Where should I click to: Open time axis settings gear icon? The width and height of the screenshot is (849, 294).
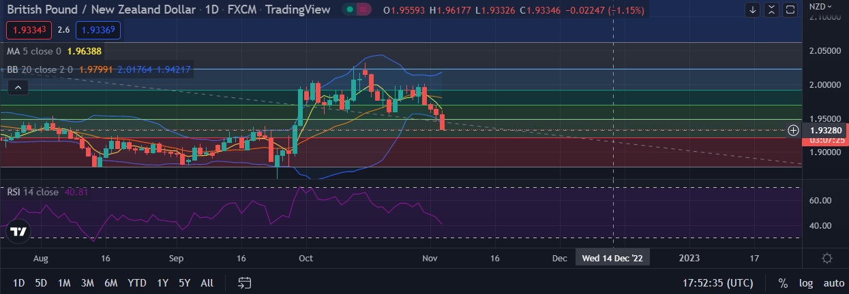pyautogui.click(x=827, y=259)
